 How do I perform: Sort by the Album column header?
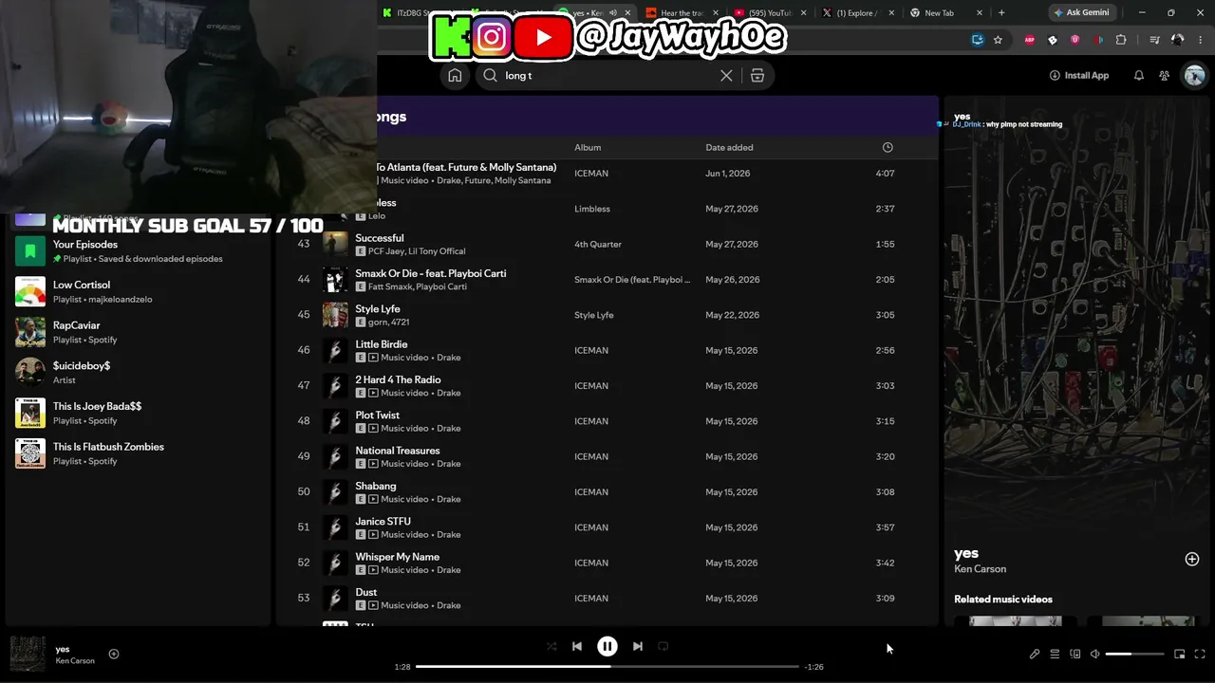tap(588, 148)
